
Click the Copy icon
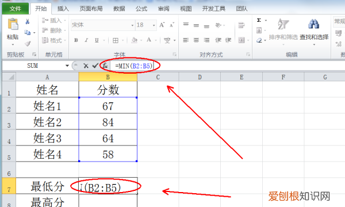[x=28, y=33]
